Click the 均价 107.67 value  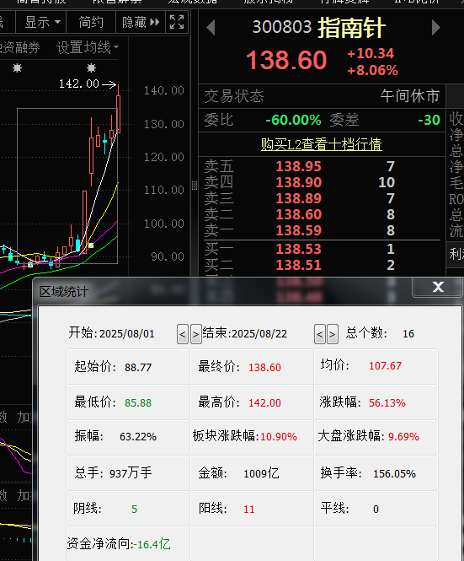pyautogui.click(x=385, y=366)
